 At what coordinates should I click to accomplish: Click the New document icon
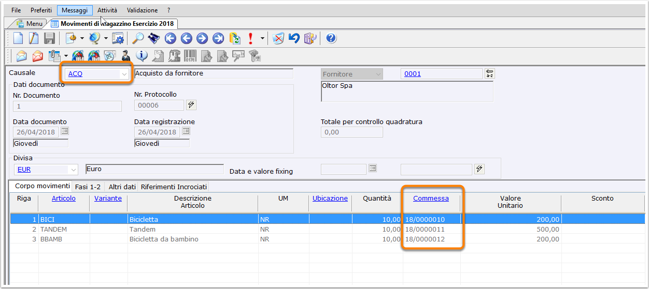[x=18, y=38]
